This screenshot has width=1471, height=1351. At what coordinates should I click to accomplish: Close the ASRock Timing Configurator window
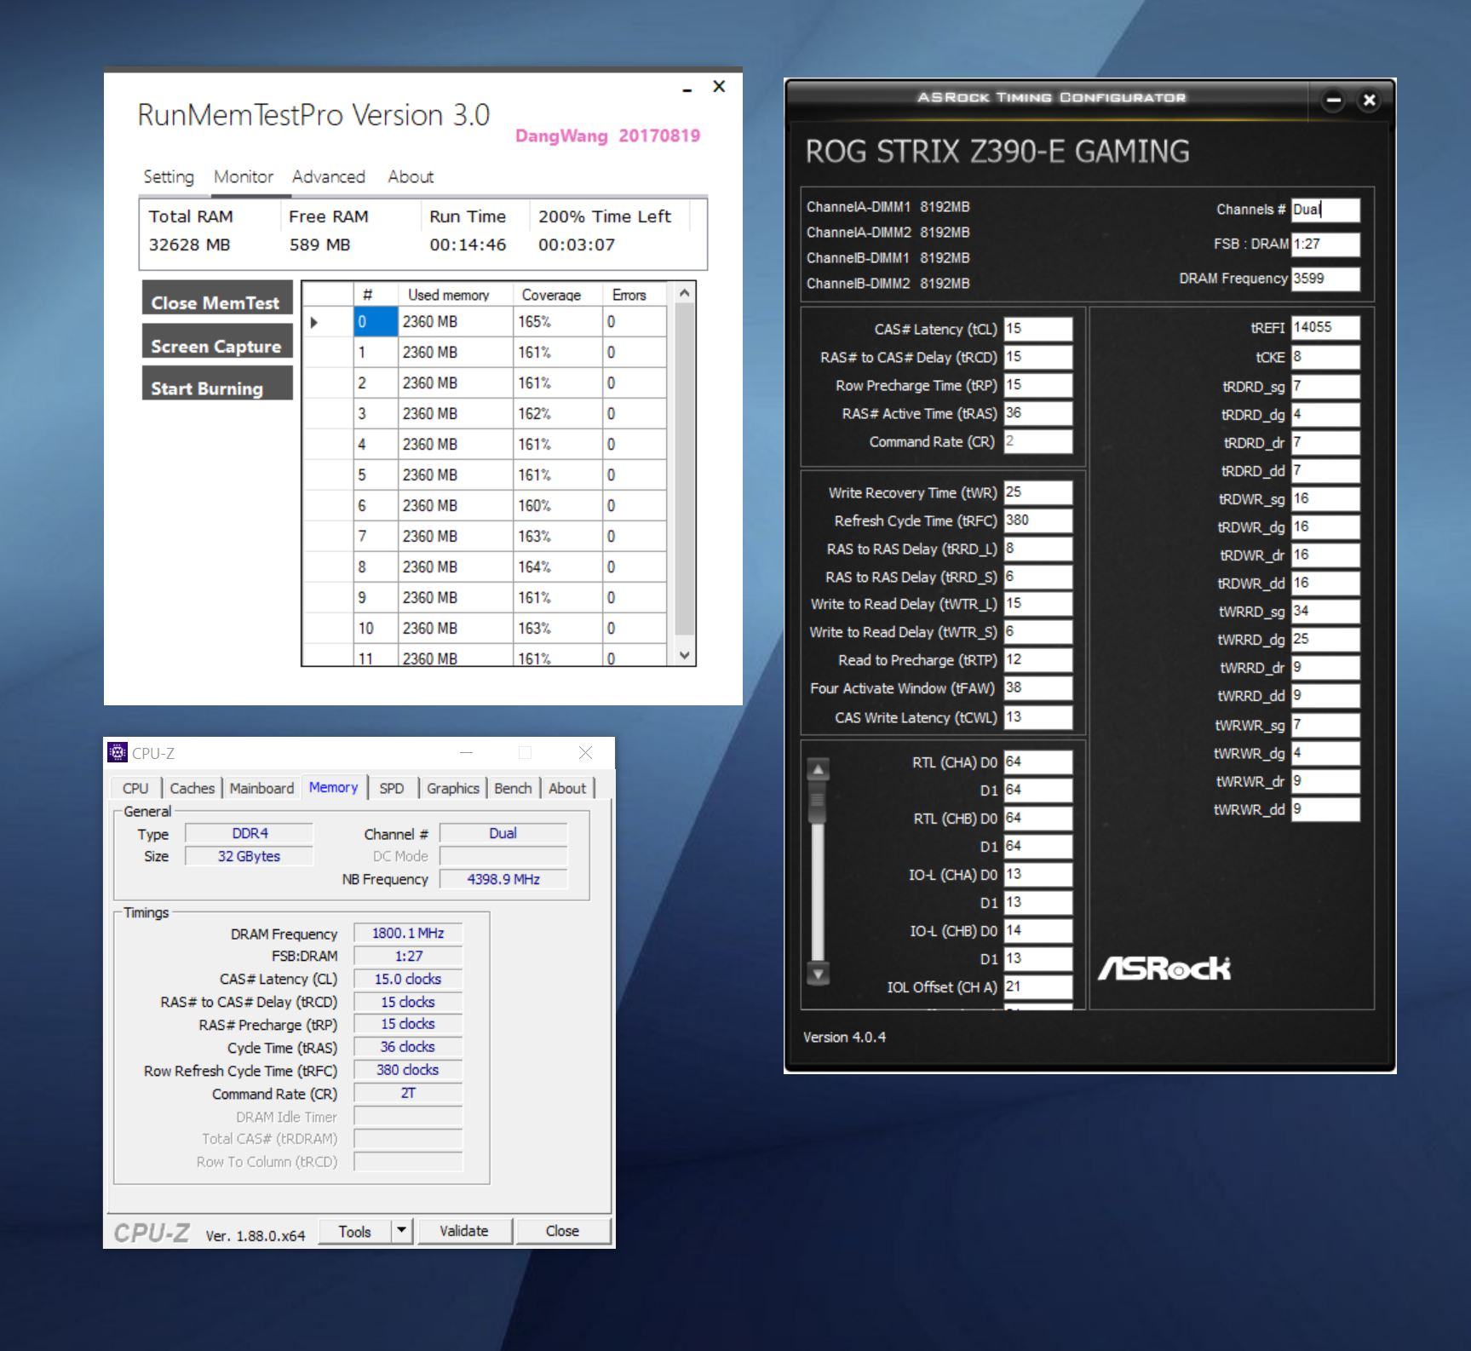pos(1369,101)
